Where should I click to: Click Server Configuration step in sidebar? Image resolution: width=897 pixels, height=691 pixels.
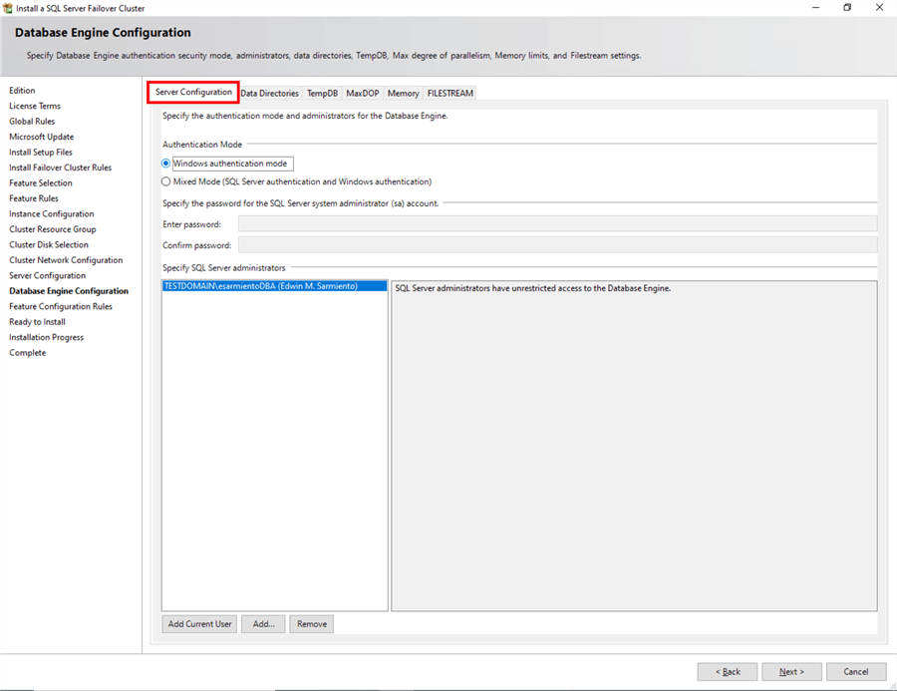coord(48,276)
